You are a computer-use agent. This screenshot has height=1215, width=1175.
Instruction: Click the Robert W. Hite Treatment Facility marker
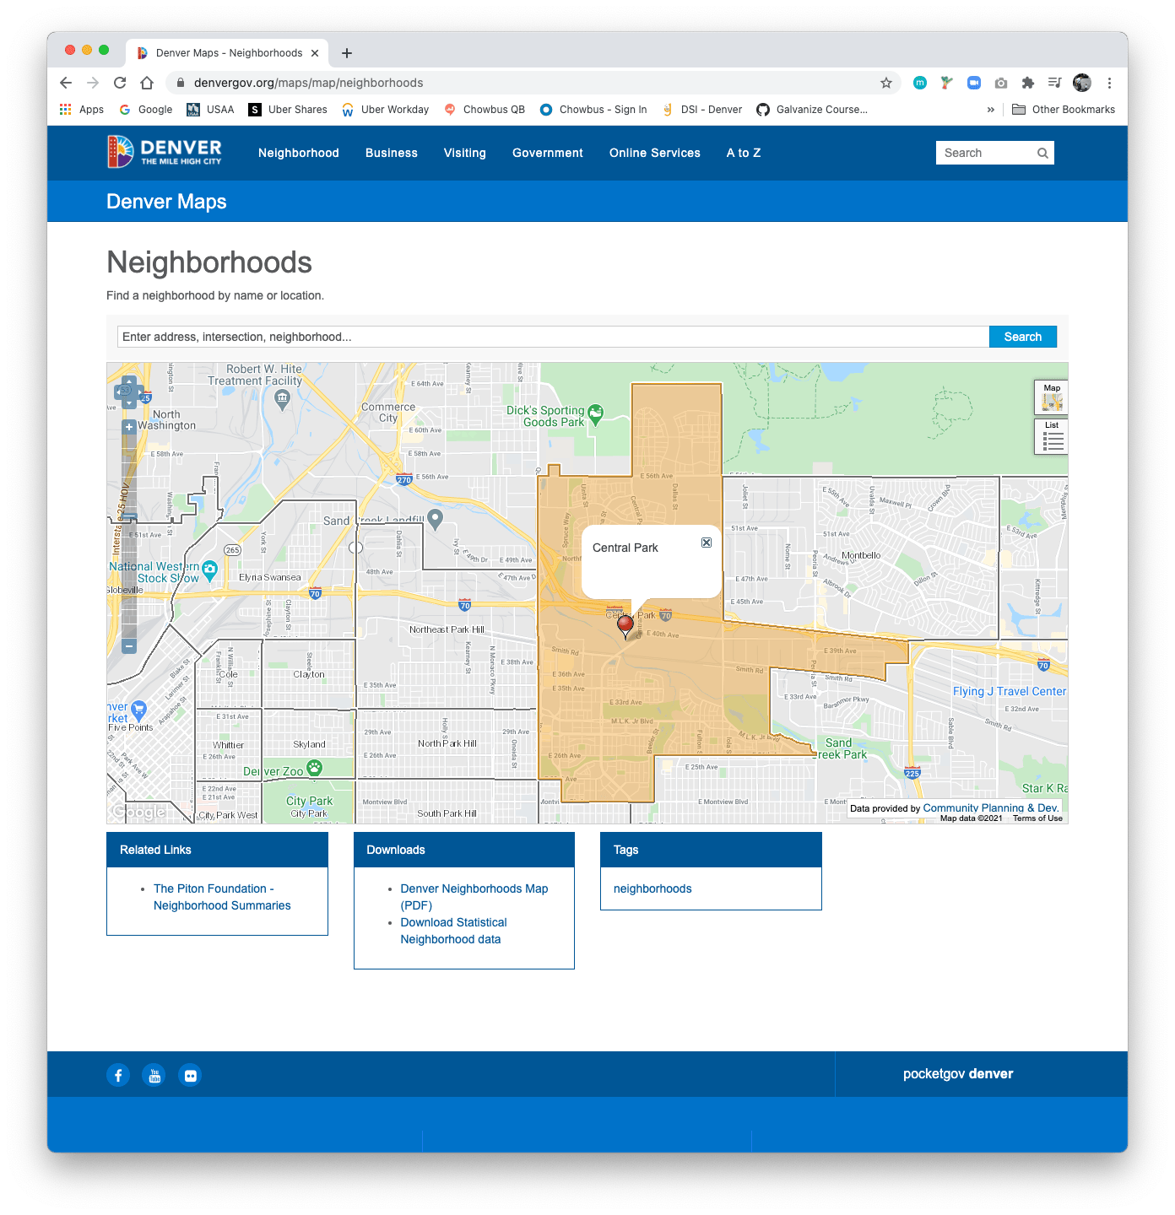coord(283,400)
